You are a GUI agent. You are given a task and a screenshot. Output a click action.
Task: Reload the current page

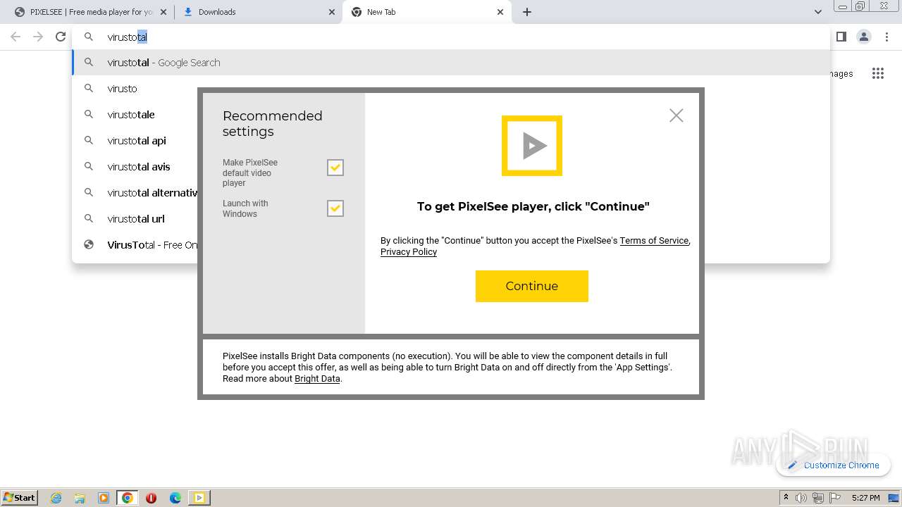61,37
